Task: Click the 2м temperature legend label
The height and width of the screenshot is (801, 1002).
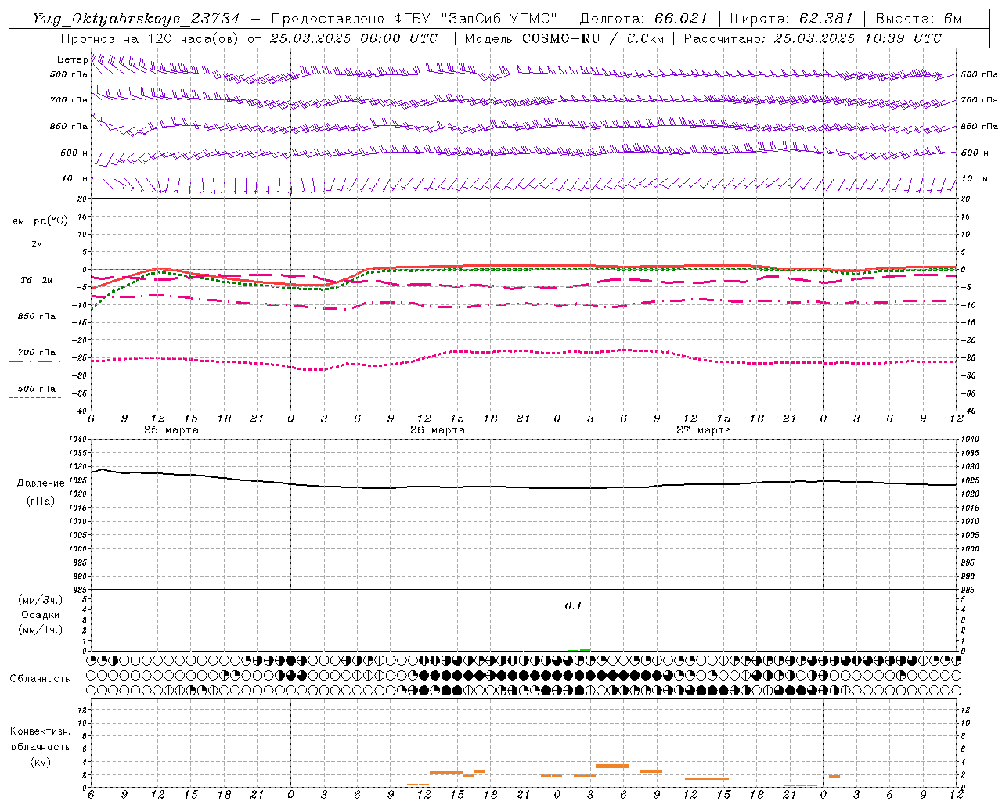Action: [37, 244]
